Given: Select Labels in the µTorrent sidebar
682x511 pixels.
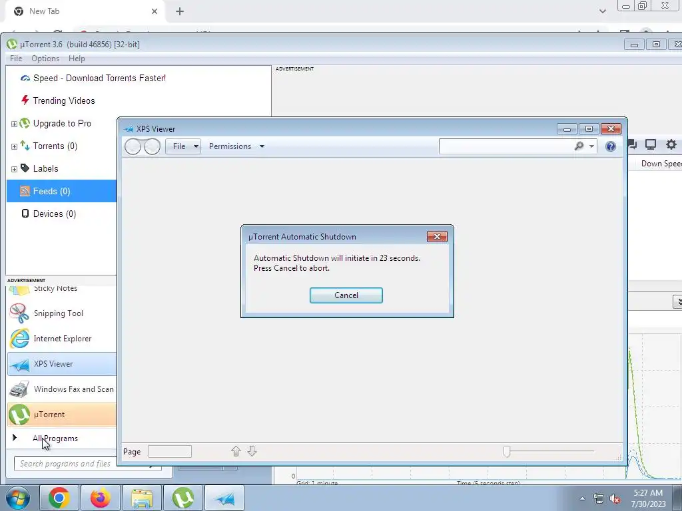Looking at the screenshot, I should click(x=46, y=168).
